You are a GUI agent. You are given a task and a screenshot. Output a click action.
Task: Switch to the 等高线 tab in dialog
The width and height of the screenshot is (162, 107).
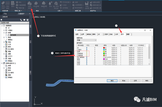click(x=89, y=34)
